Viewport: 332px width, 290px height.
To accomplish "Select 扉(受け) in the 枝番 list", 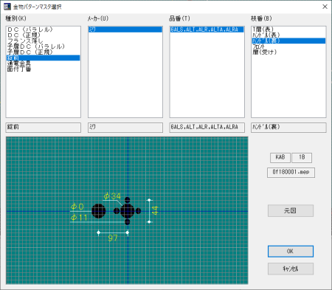I will [288, 52].
